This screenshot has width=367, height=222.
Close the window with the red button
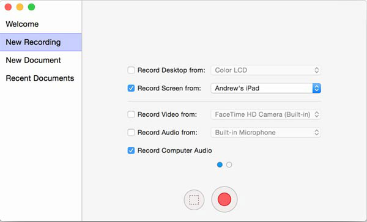(x=8, y=7)
